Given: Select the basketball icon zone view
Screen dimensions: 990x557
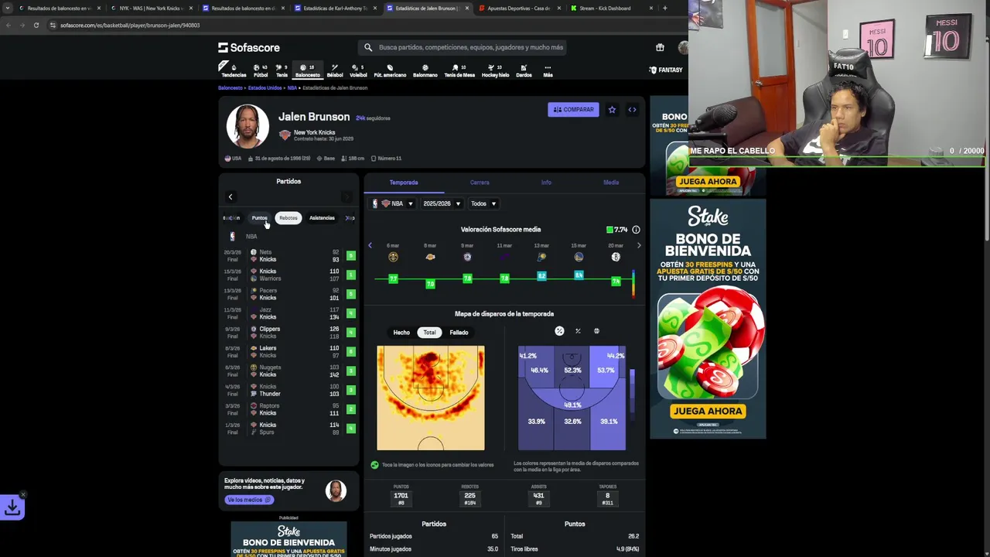Looking at the screenshot, I should click(x=596, y=331).
